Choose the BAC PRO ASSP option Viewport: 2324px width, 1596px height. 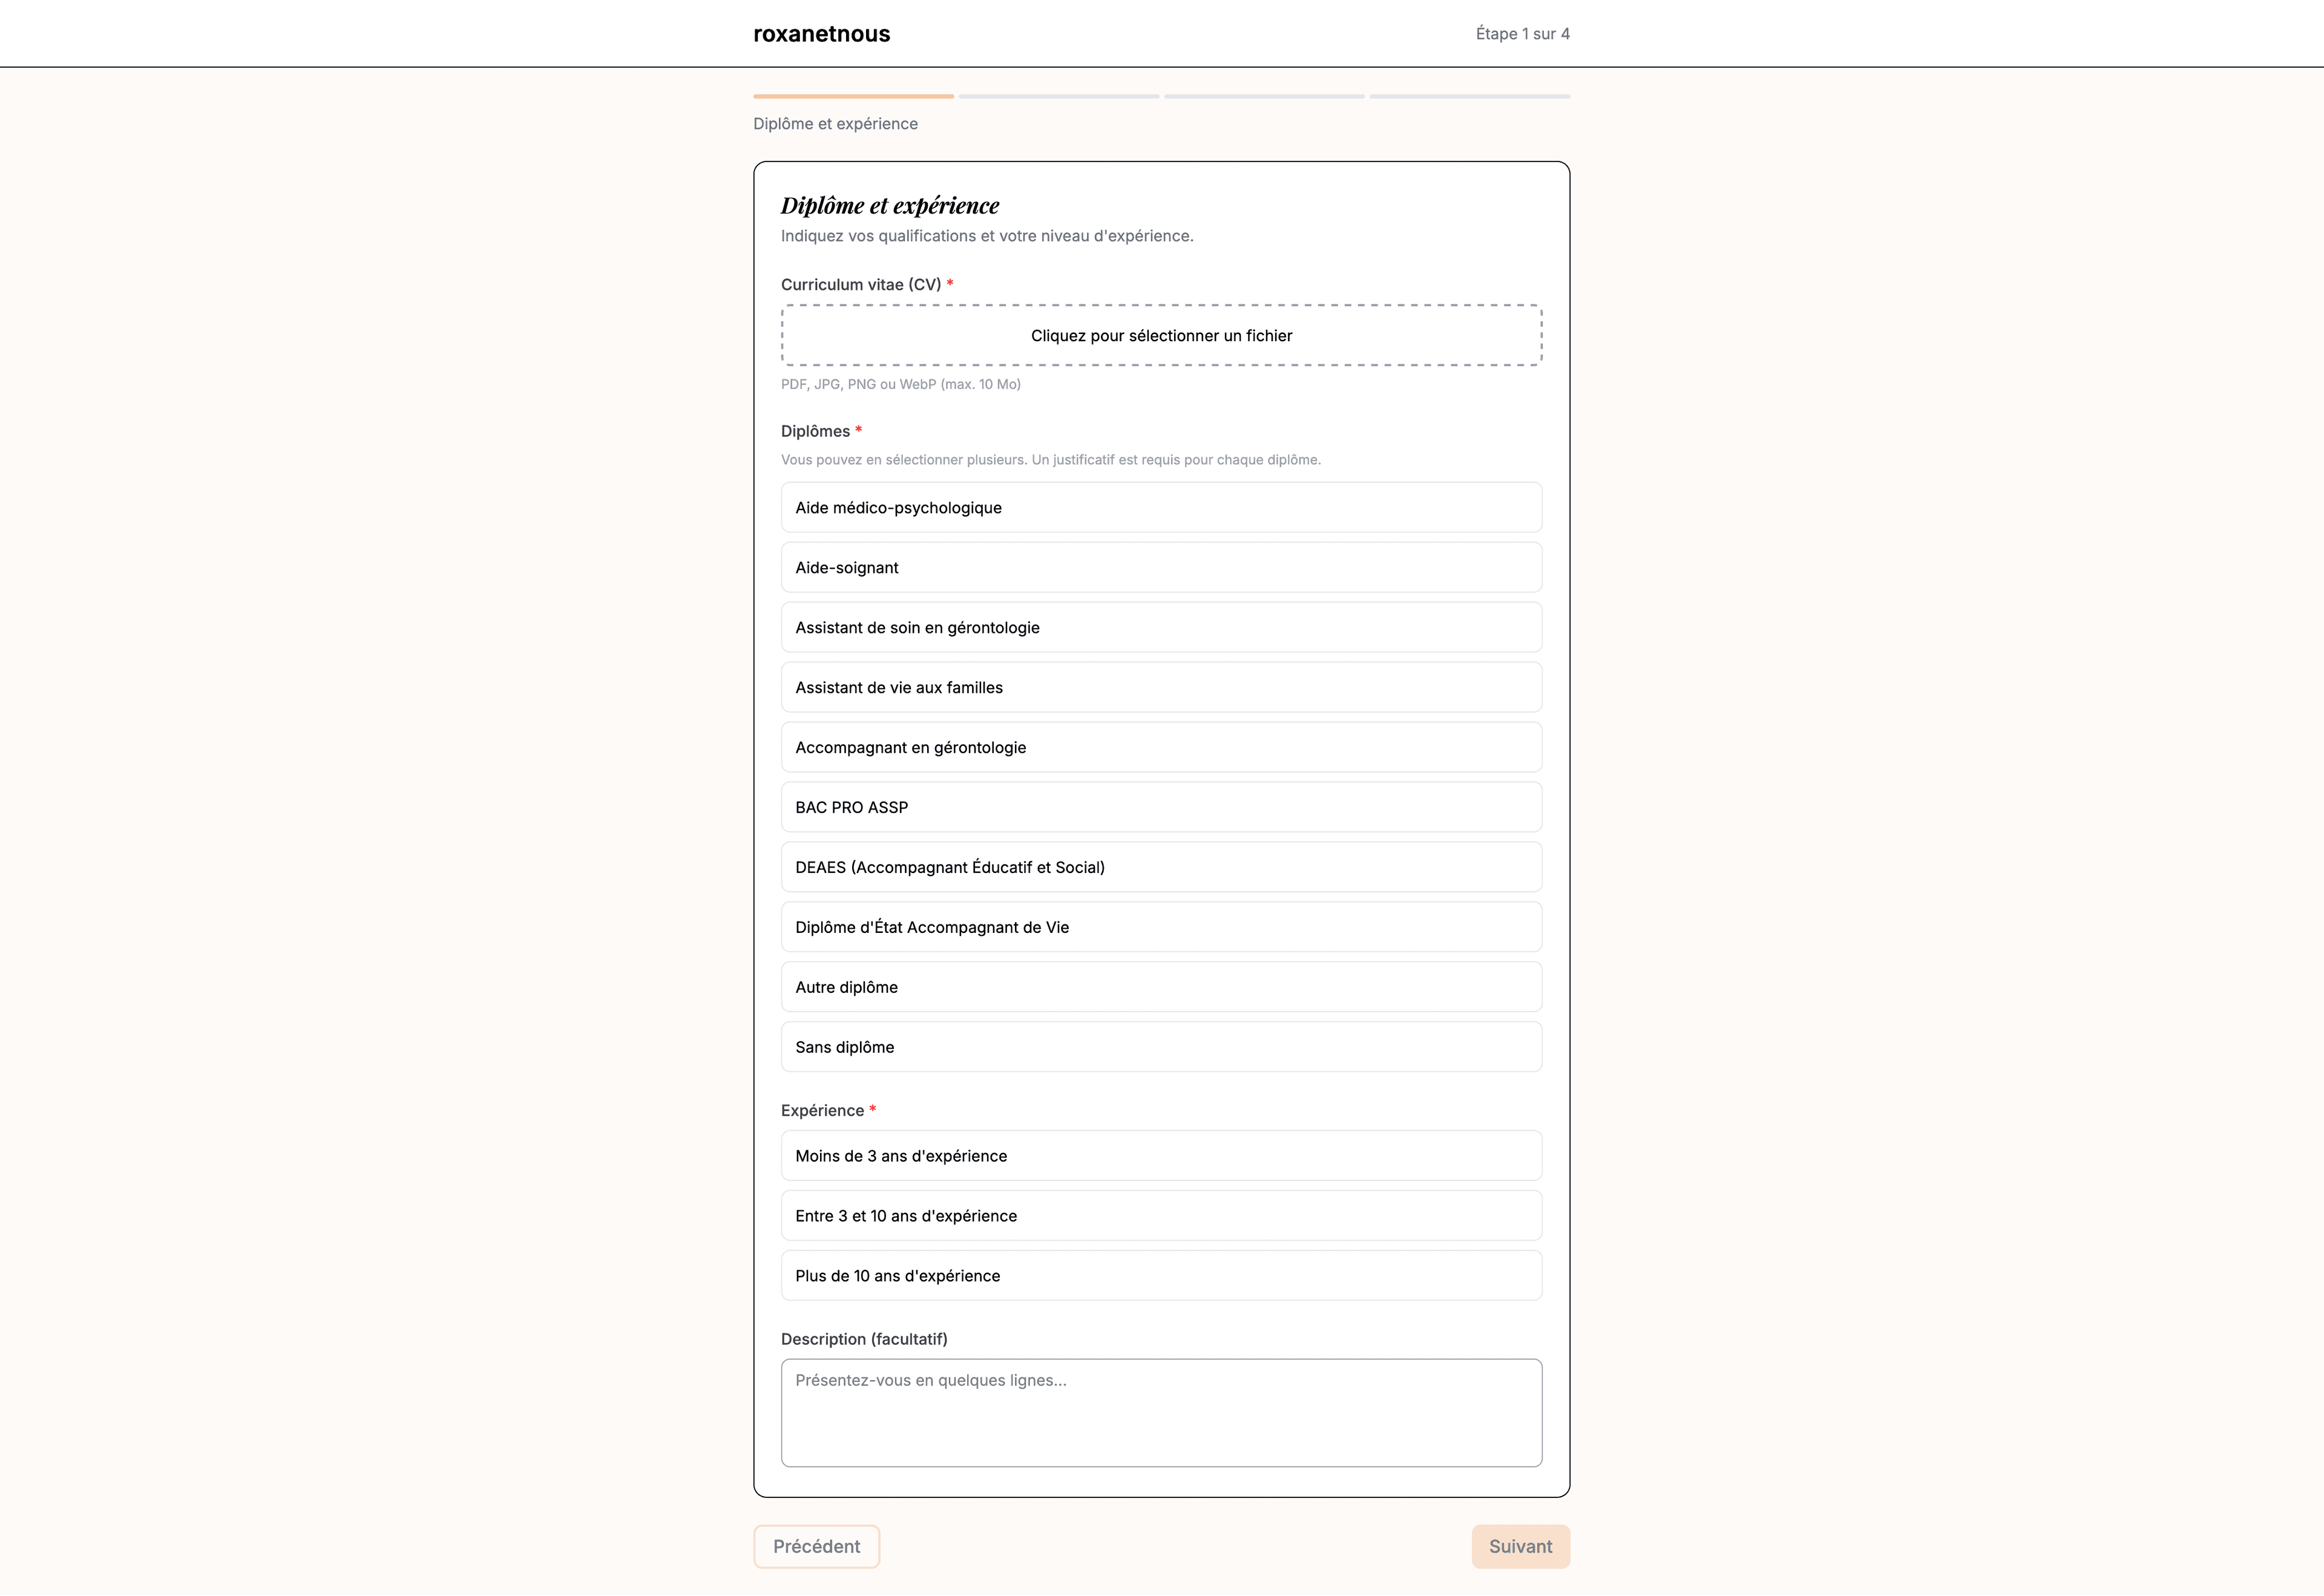pyautogui.click(x=1161, y=807)
